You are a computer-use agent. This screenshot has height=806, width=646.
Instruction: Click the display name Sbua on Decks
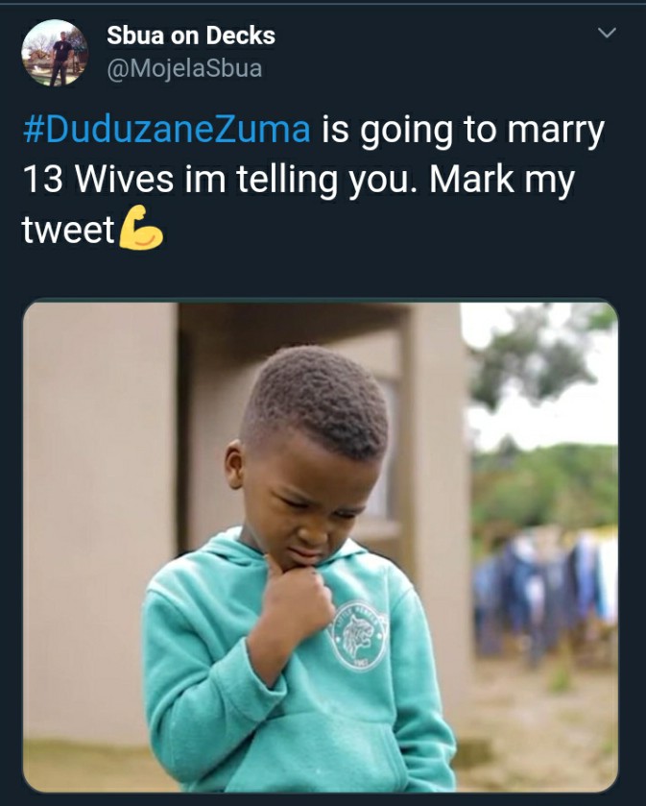191,36
